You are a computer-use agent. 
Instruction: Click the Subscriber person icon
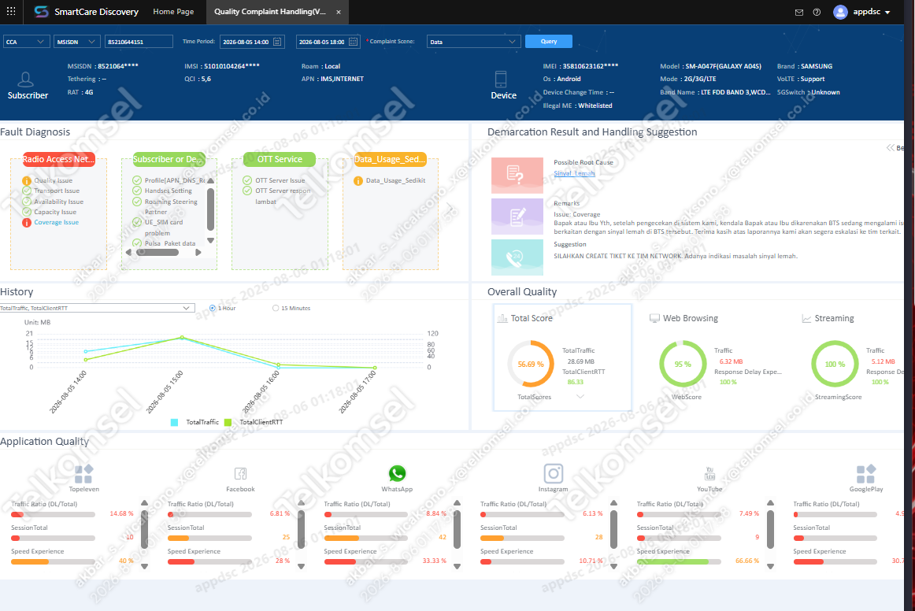[x=26, y=80]
